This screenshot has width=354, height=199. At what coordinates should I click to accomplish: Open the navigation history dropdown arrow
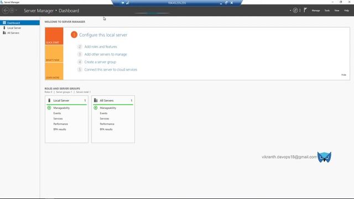click(16, 11)
